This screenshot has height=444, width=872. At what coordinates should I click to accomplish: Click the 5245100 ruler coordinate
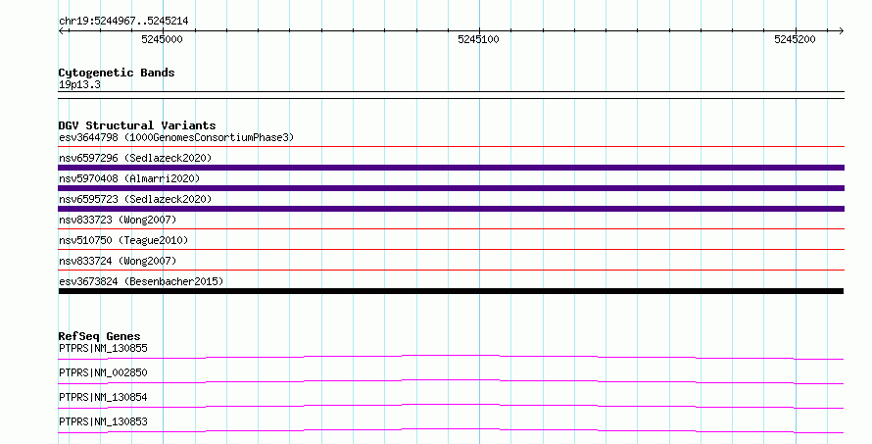tap(478, 39)
